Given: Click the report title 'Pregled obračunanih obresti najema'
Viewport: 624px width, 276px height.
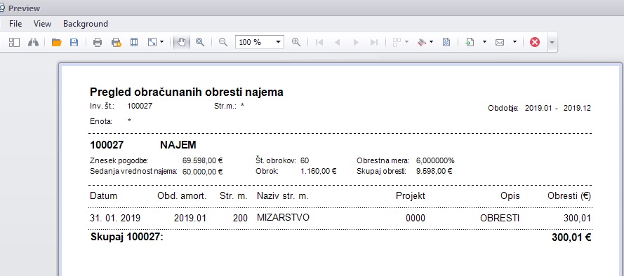Looking at the screenshot, I should pos(187,92).
